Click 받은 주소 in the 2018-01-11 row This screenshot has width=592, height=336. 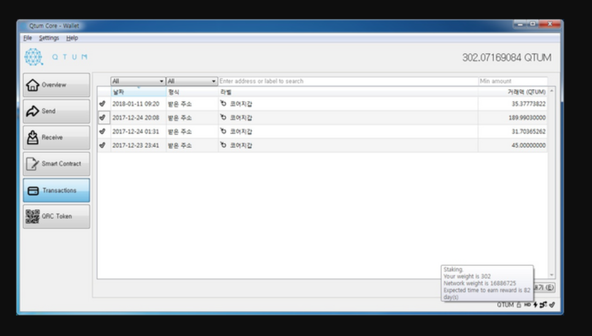click(180, 104)
